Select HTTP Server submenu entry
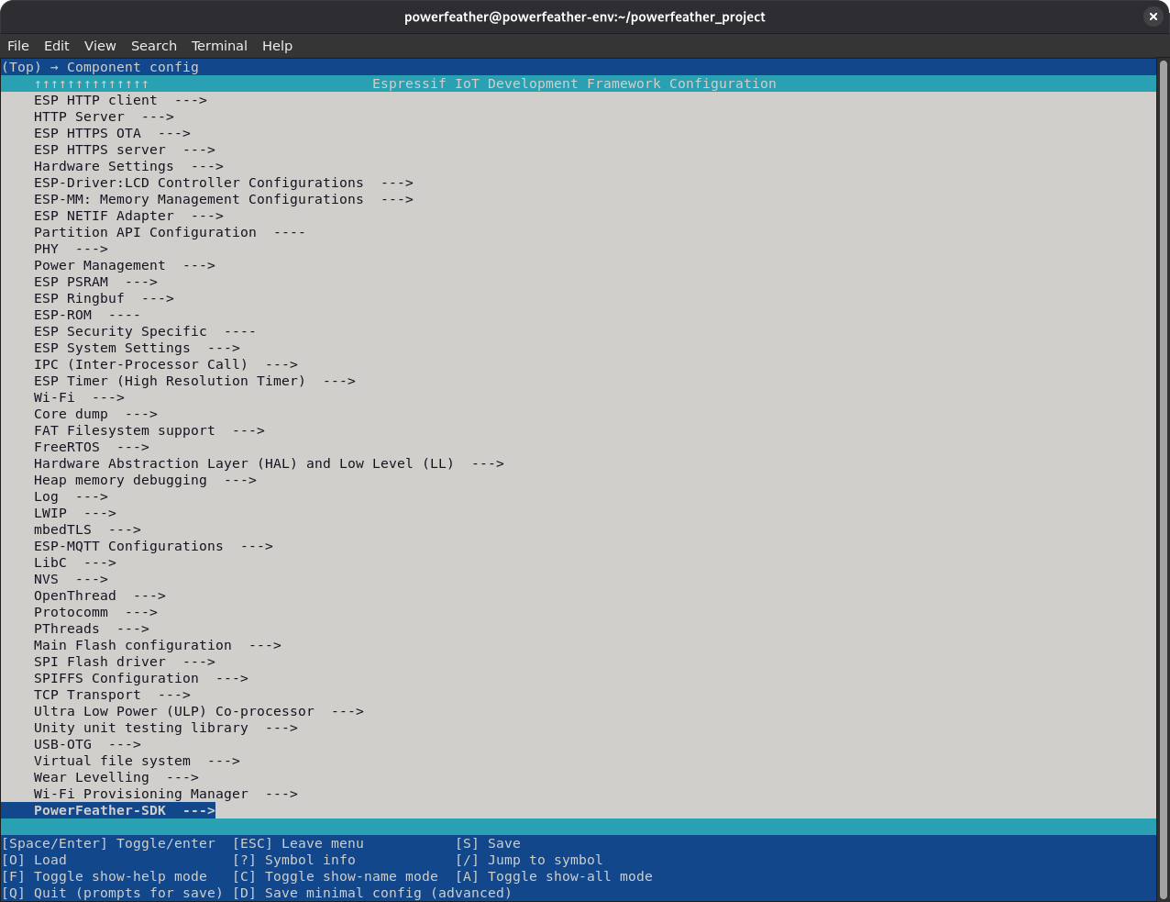Viewport: 1170px width, 902px height. [x=104, y=117]
